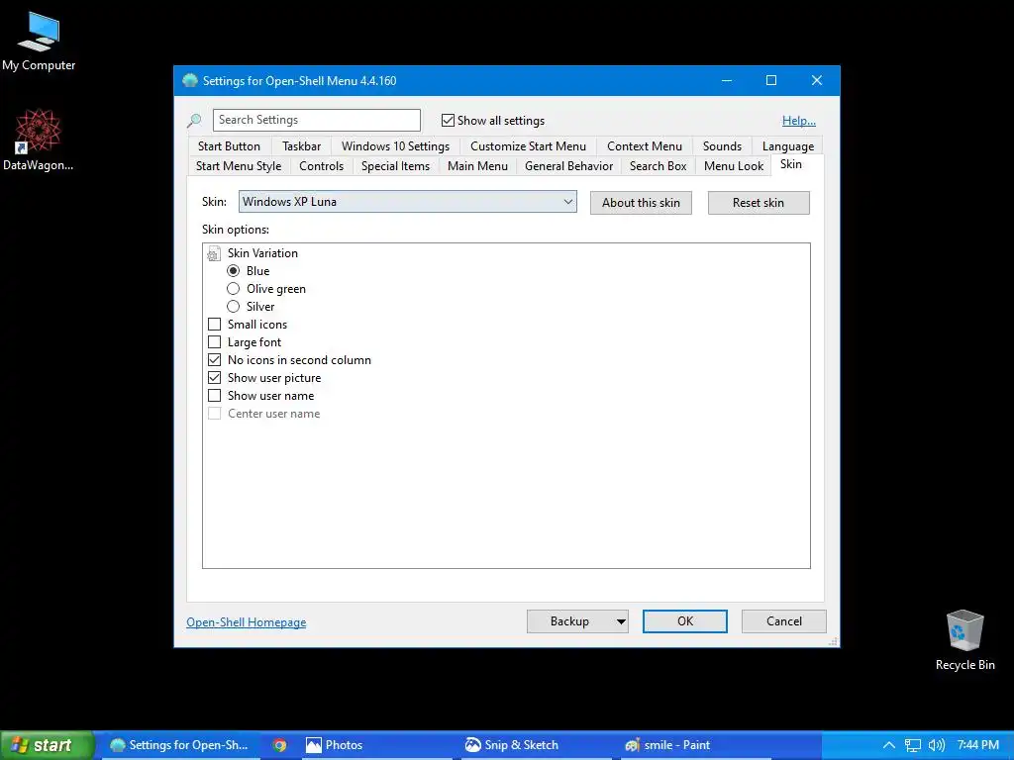1014x760 pixels.
Task: Minimize the Open-Shell settings window
Action: pos(726,81)
